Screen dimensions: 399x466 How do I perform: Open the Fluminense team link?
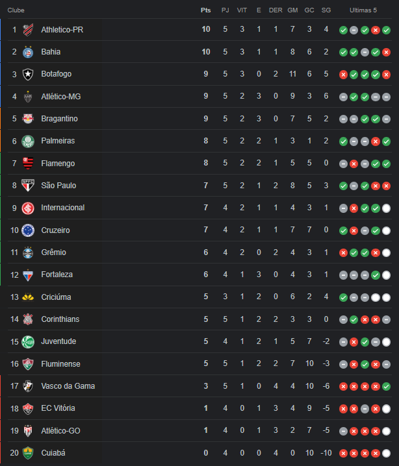tap(60, 364)
